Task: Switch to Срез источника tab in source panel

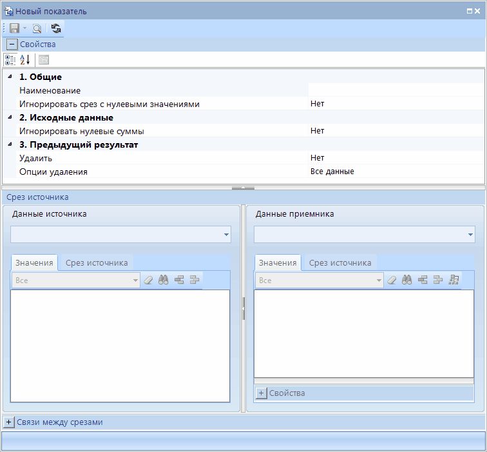Action: 97,262
